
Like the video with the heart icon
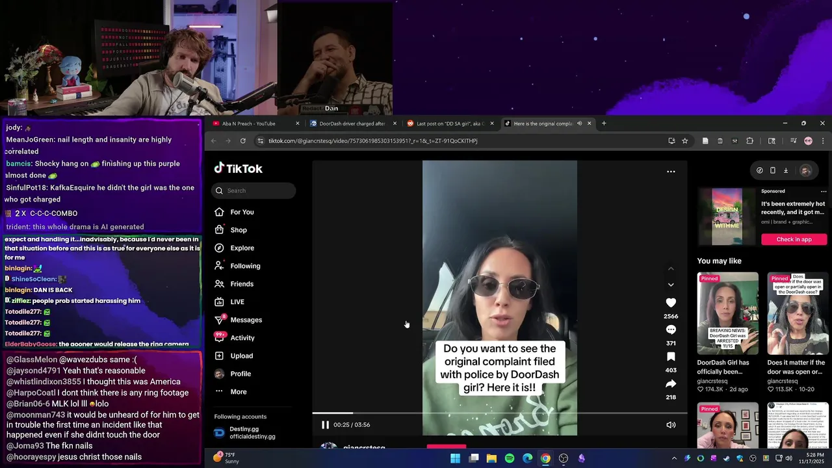click(671, 303)
